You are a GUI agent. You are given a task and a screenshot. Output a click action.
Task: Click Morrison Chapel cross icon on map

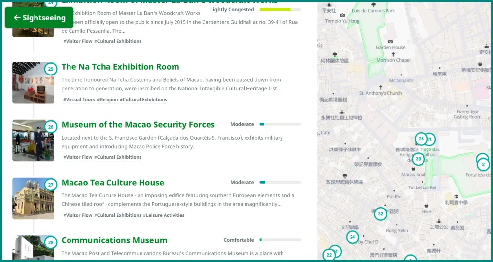(x=393, y=54)
